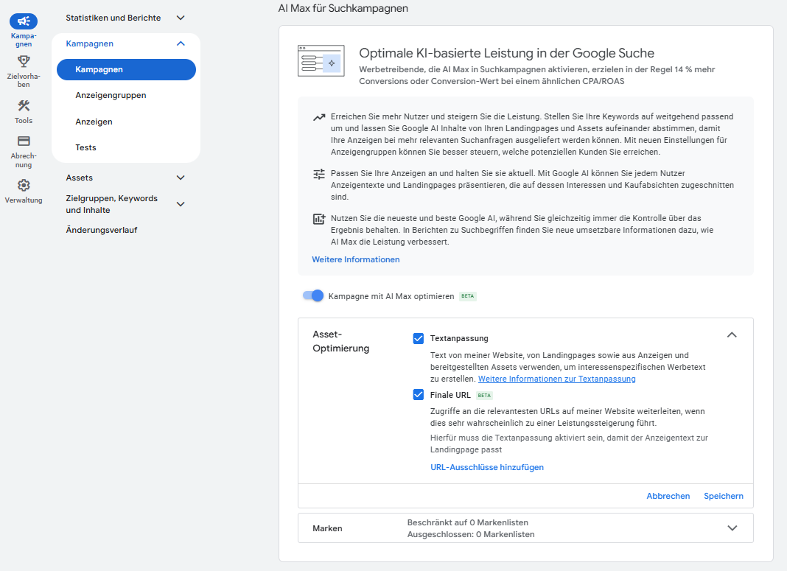This screenshot has width=787, height=571.
Task: Go to Anzeigengruppen in the menu
Action: point(111,95)
